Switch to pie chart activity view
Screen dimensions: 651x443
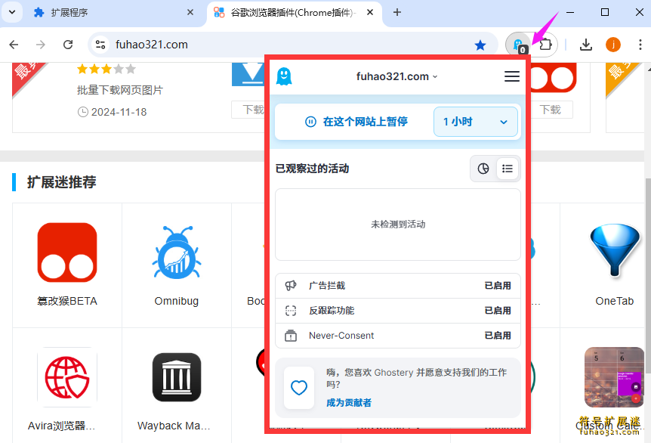(483, 169)
